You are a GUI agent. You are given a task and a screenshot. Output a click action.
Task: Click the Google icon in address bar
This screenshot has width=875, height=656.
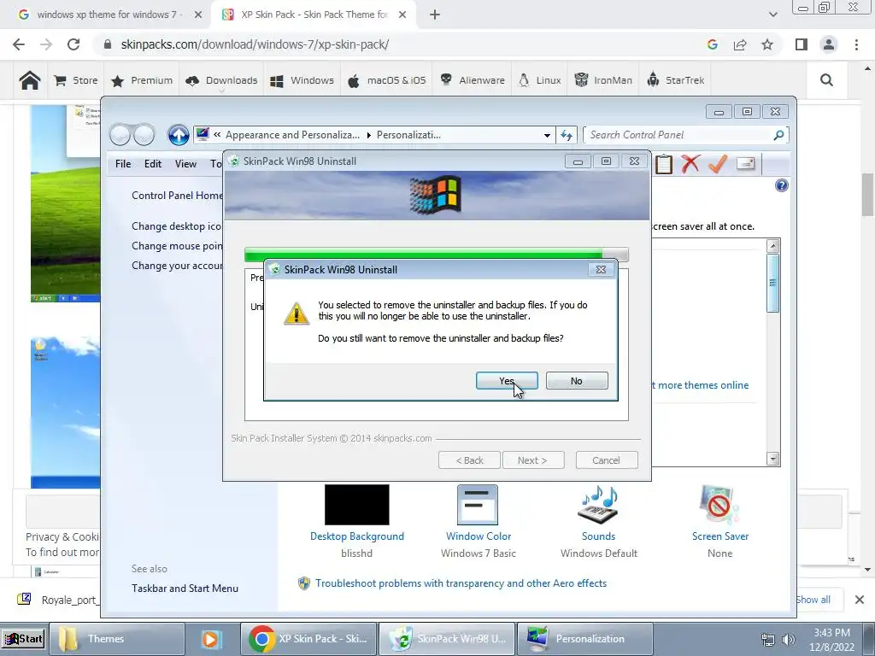[712, 44]
